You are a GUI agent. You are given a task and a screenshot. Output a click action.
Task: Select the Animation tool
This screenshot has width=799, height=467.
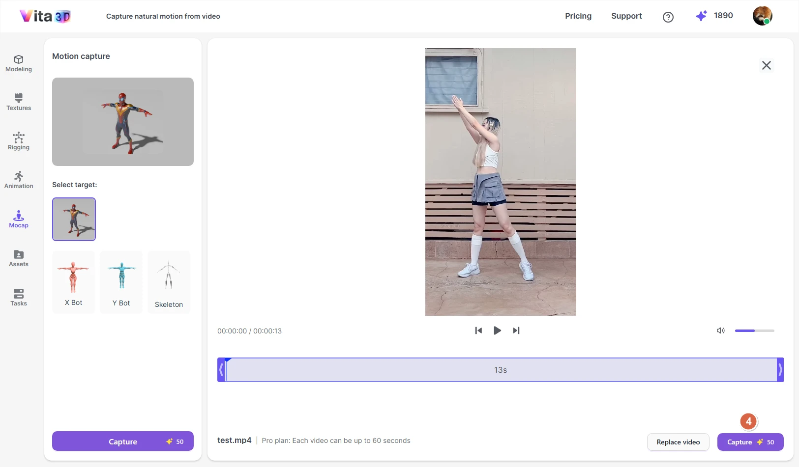tap(18, 180)
